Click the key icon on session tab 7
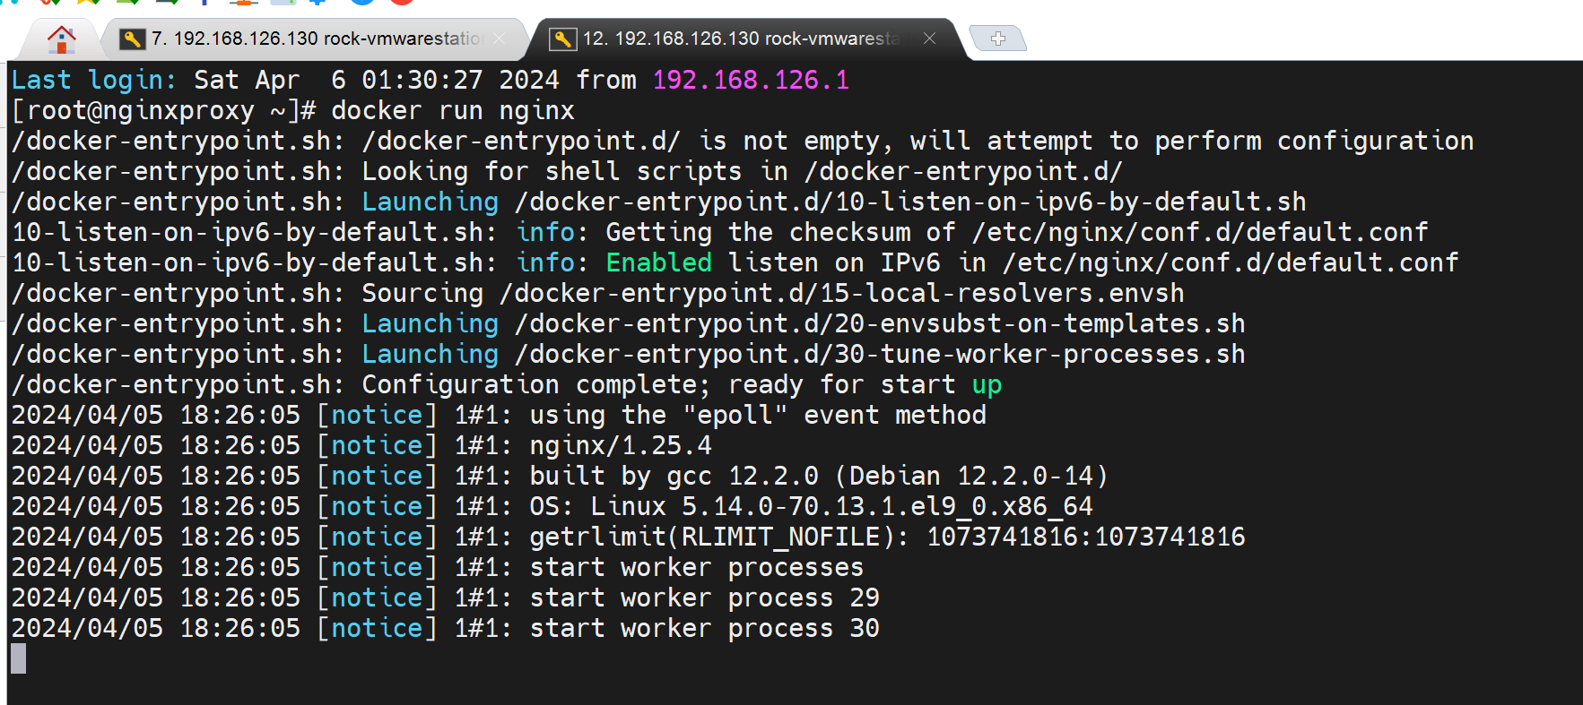The image size is (1583, 705). [133, 39]
